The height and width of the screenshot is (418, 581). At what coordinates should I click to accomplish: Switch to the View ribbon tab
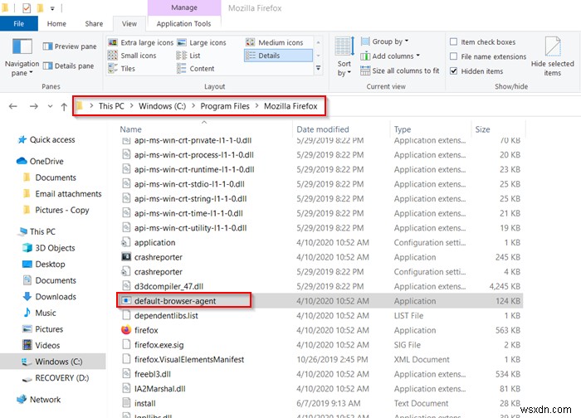point(129,24)
